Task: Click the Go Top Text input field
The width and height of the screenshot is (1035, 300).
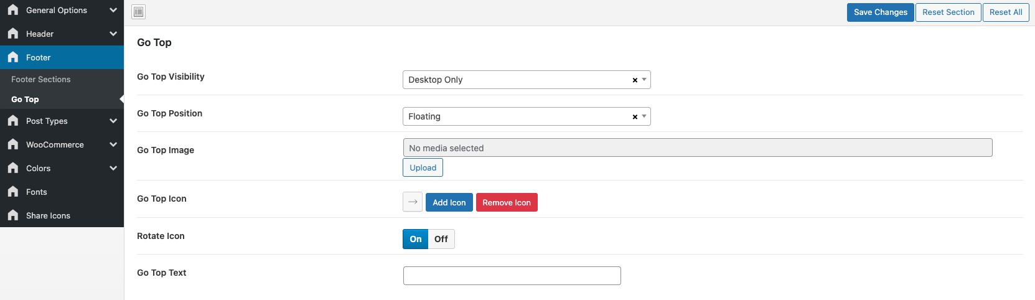Action: [x=512, y=276]
